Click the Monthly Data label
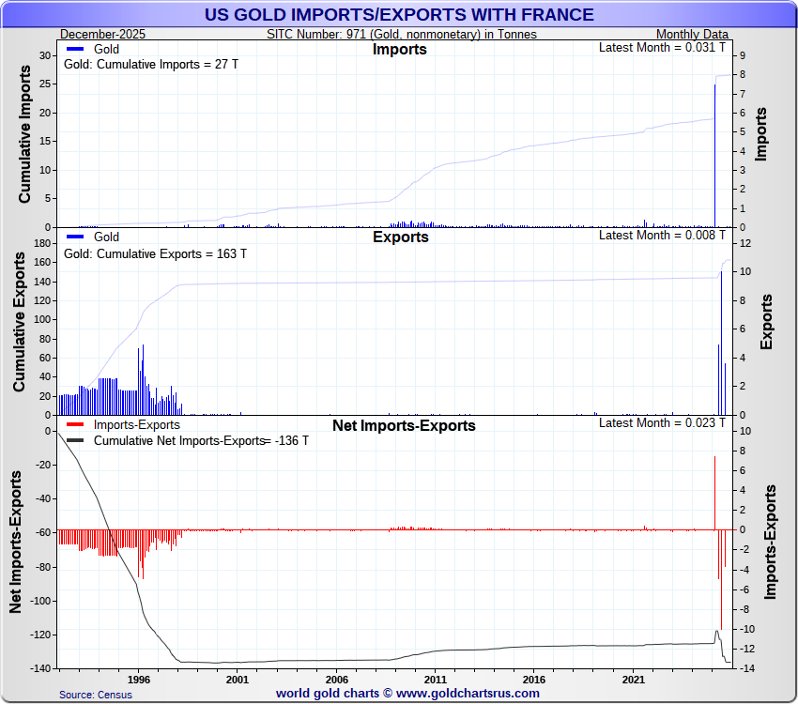798x704 pixels. tap(697, 35)
